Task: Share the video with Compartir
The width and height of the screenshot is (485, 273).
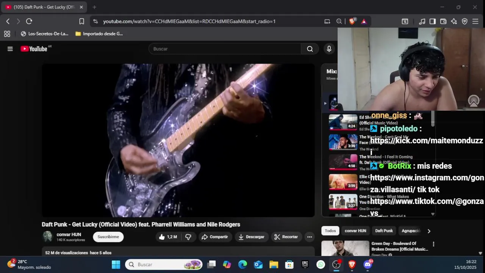Action: tap(214, 237)
